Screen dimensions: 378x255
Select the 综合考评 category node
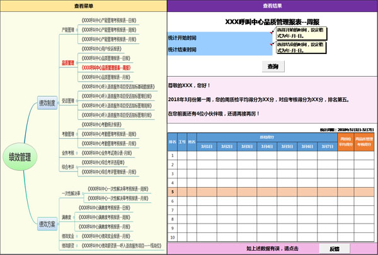[x=68, y=167]
